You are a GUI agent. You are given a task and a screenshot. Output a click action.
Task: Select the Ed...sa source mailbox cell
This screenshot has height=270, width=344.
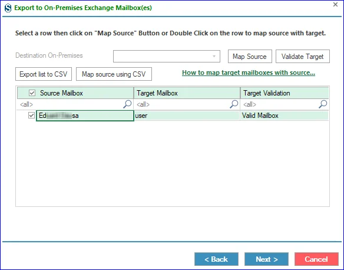point(85,116)
